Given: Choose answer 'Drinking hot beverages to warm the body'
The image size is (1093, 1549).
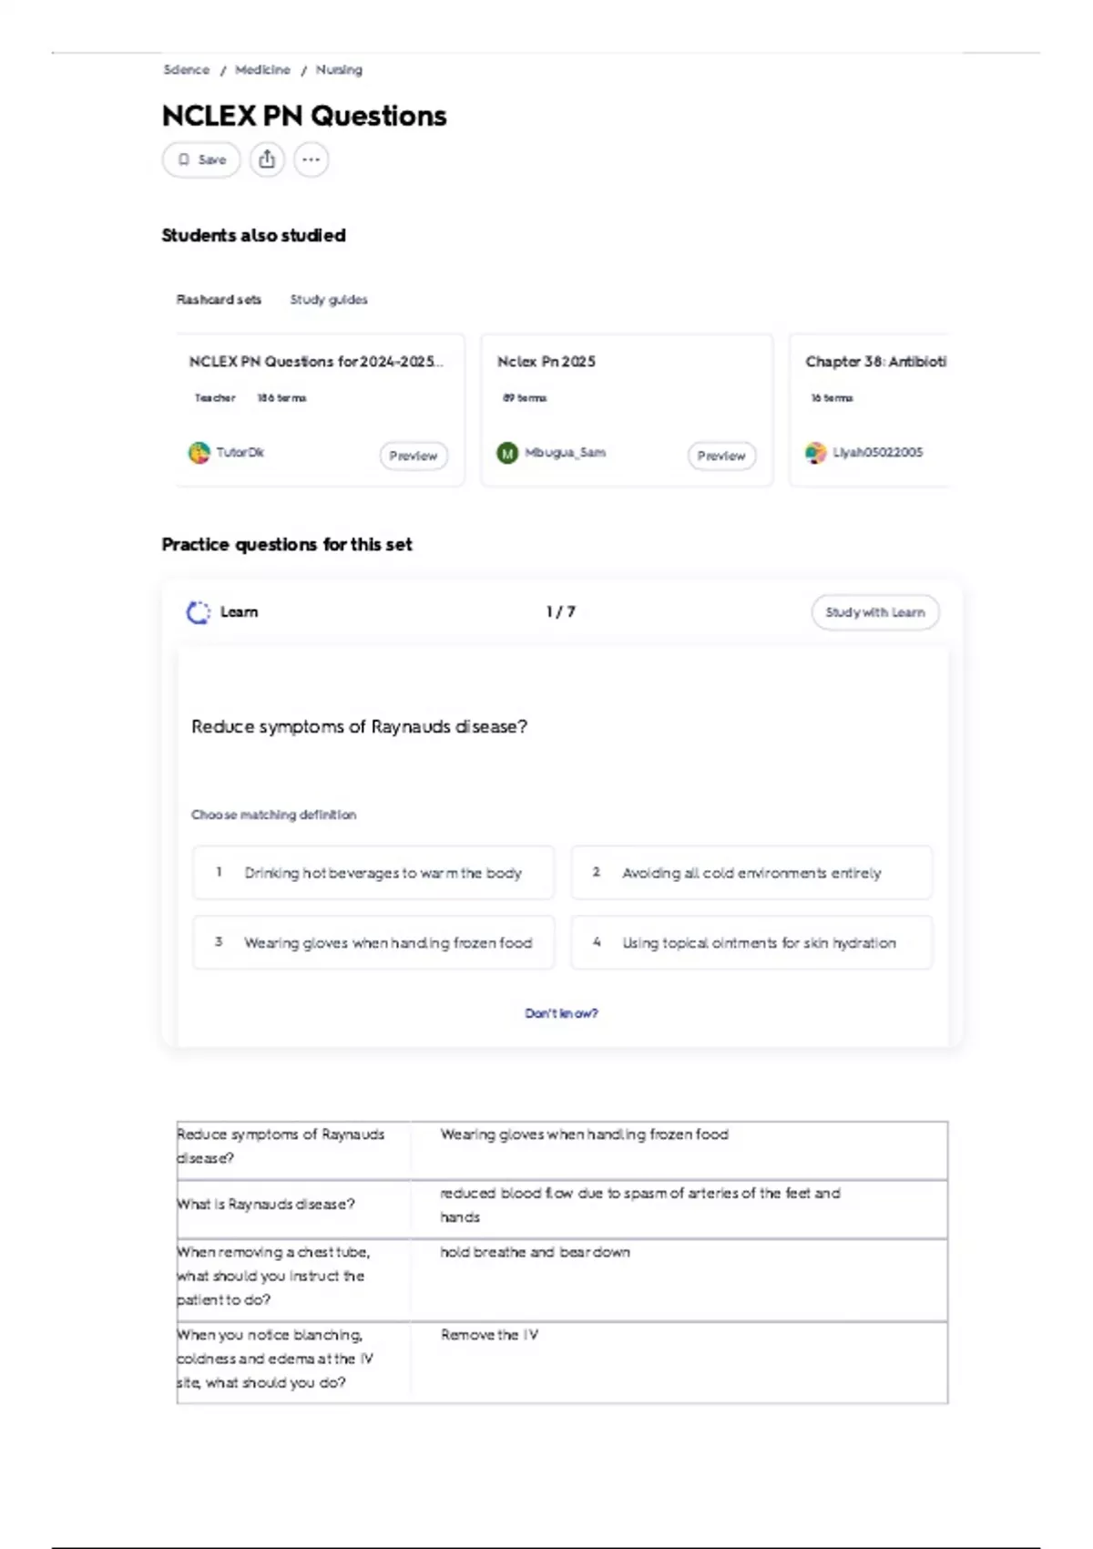Looking at the screenshot, I should 373,873.
